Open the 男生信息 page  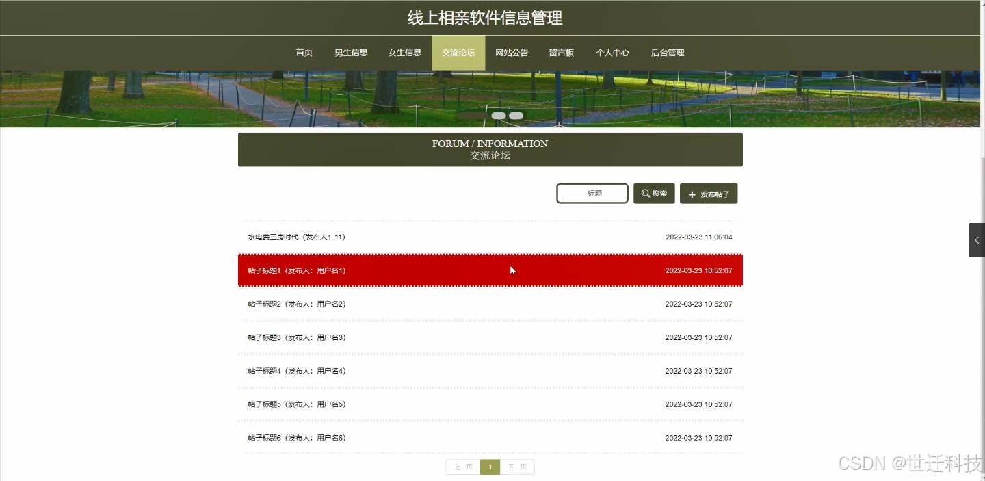(x=351, y=52)
